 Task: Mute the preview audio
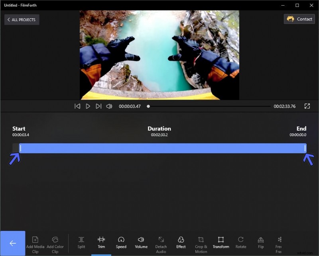tap(109, 106)
